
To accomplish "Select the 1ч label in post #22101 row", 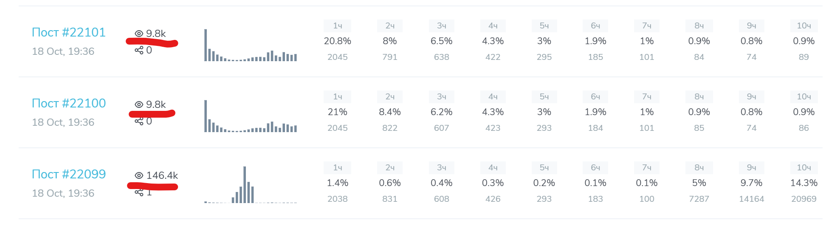I will (x=338, y=26).
